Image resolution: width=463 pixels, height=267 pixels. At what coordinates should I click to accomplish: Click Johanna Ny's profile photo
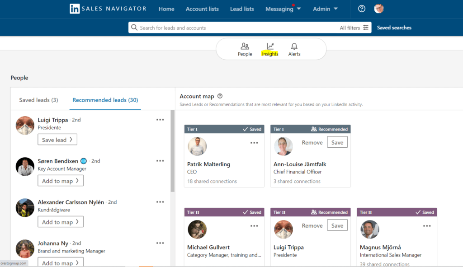[x=25, y=249]
